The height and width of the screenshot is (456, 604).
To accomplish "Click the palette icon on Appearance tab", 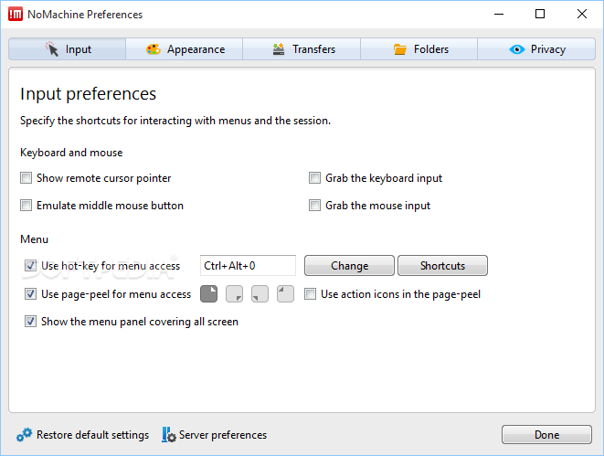I will [x=154, y=49].
